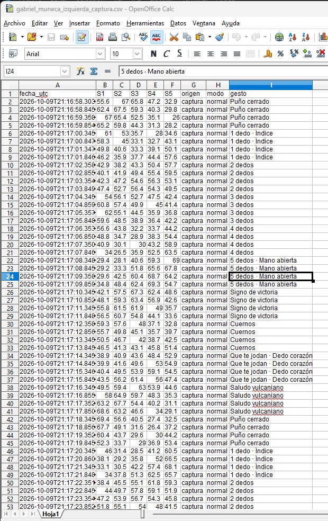Open Page Preview magnifier icon
This screenshot has height=521, width=328.
pos(126,37)
